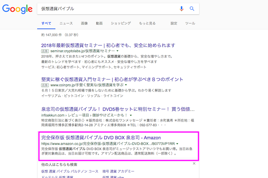Click the 広告 label on cryptolabs ad
The height and width of the screenshot is (178, 268).
45,51
